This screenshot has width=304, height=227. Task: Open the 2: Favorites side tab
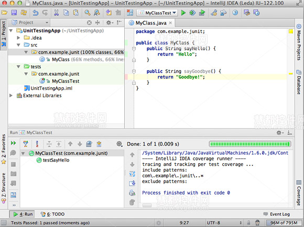coord(4,150)
